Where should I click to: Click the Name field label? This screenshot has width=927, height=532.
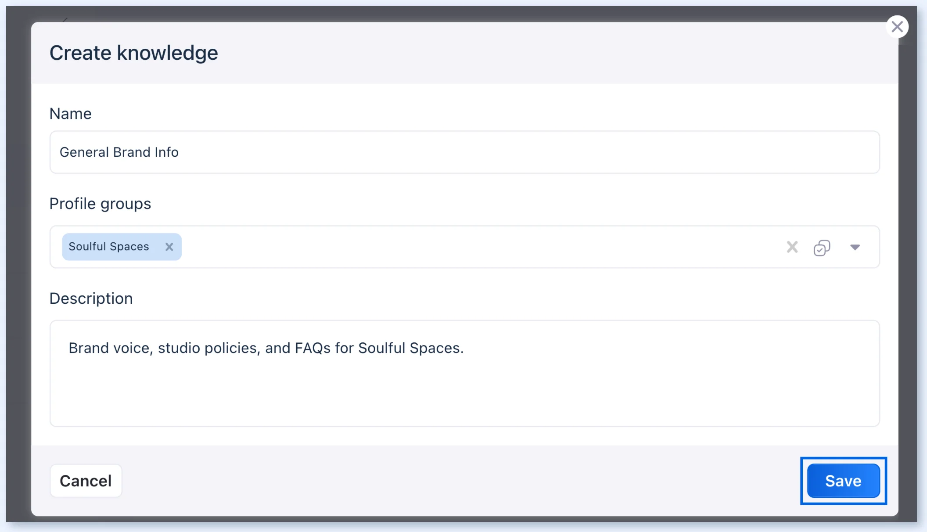(x=71, y=114)
